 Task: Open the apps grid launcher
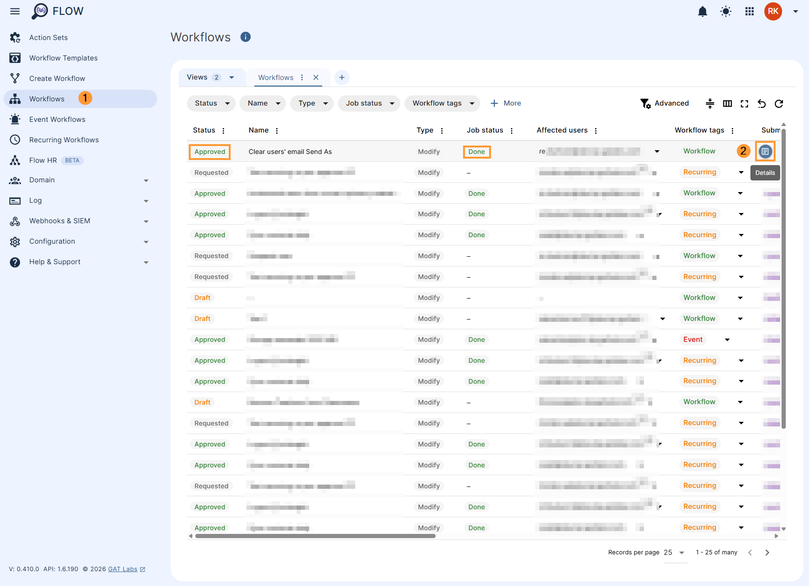point(749,11)
